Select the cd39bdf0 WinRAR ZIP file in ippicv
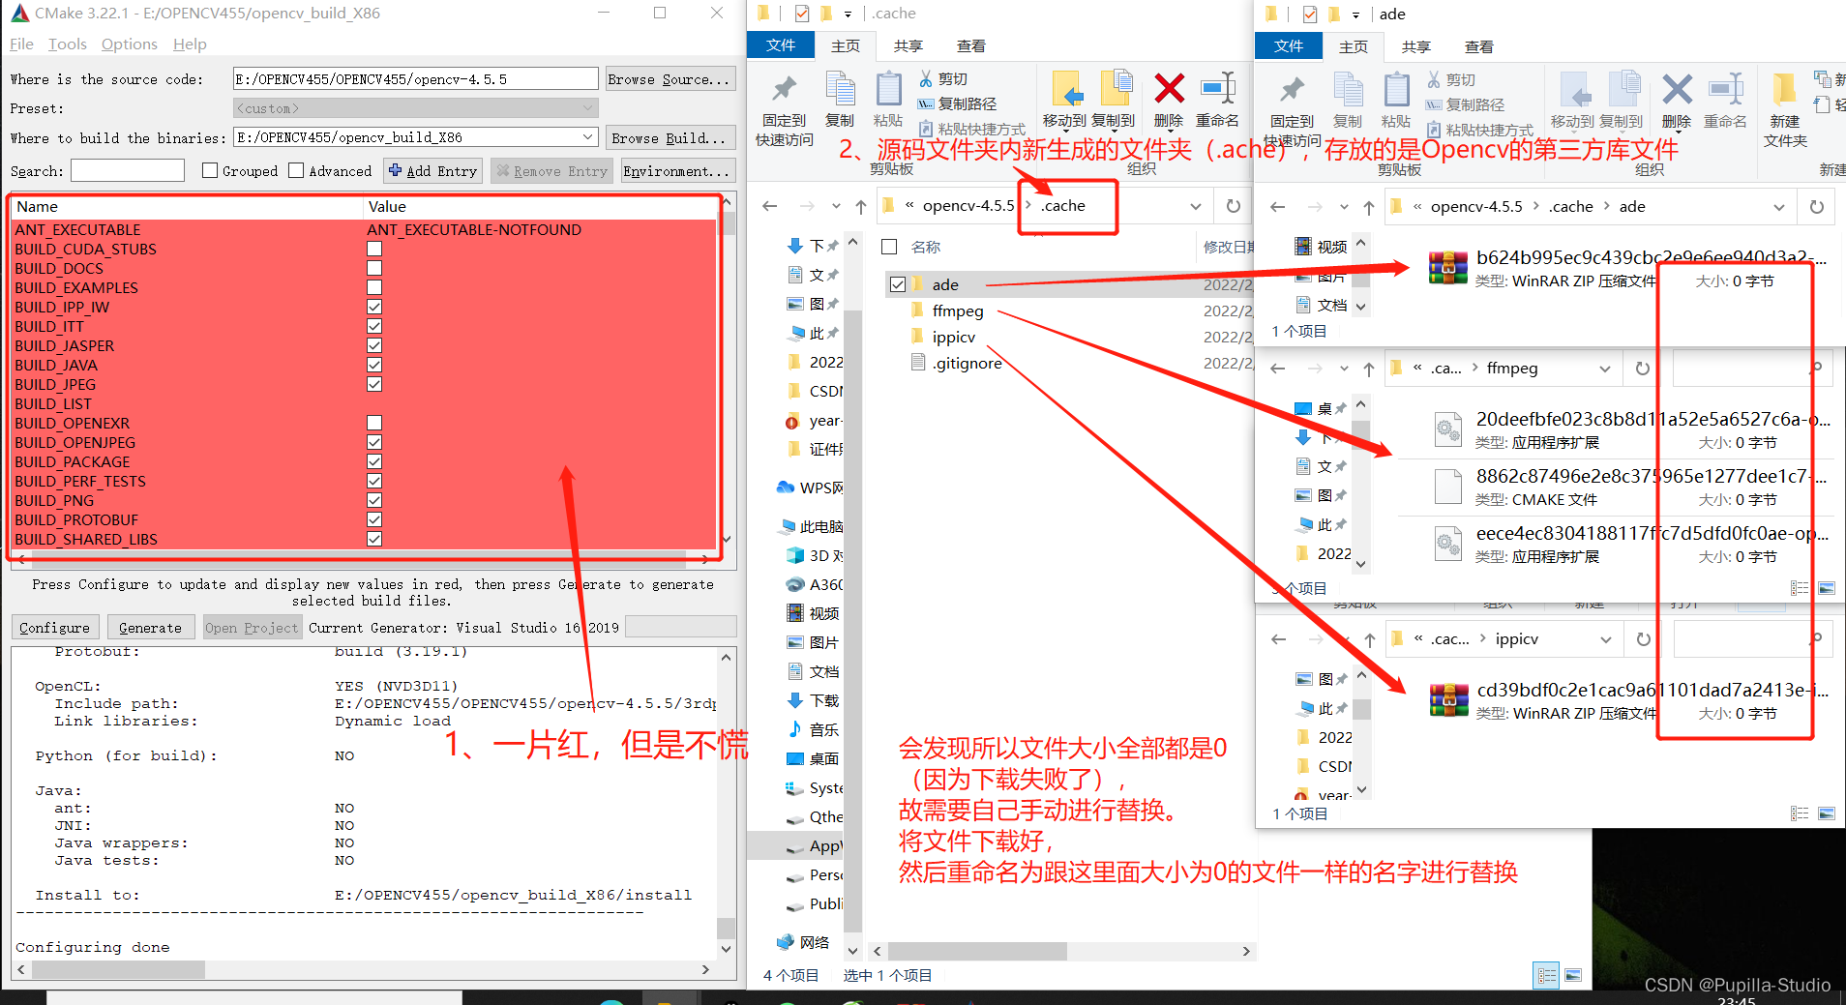 click(1627, 700)
